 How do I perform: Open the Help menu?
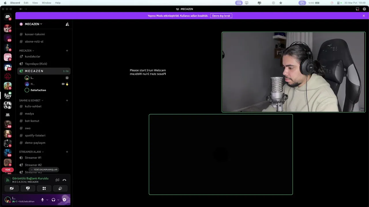tap(58, 3)
